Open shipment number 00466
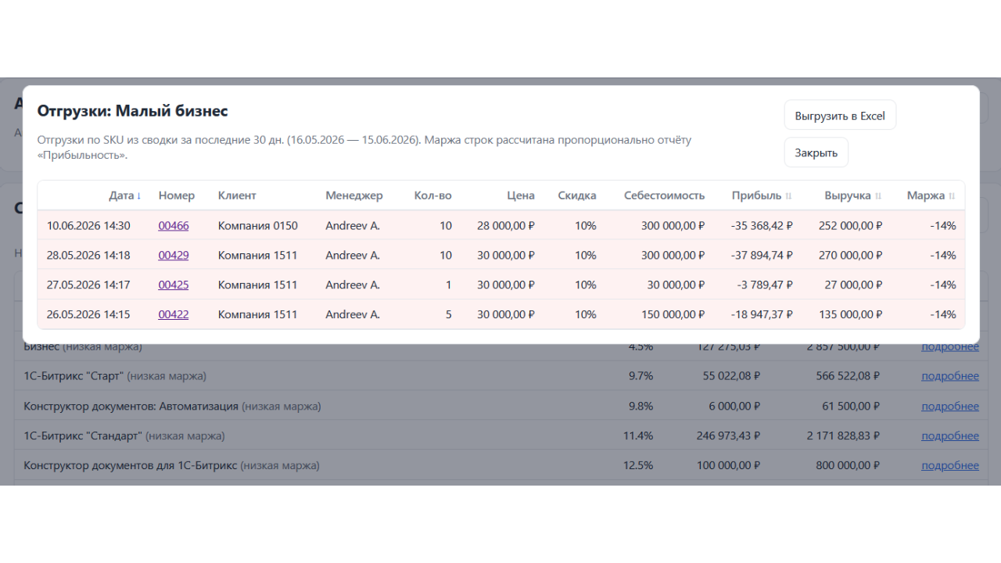 coord(174,226)
